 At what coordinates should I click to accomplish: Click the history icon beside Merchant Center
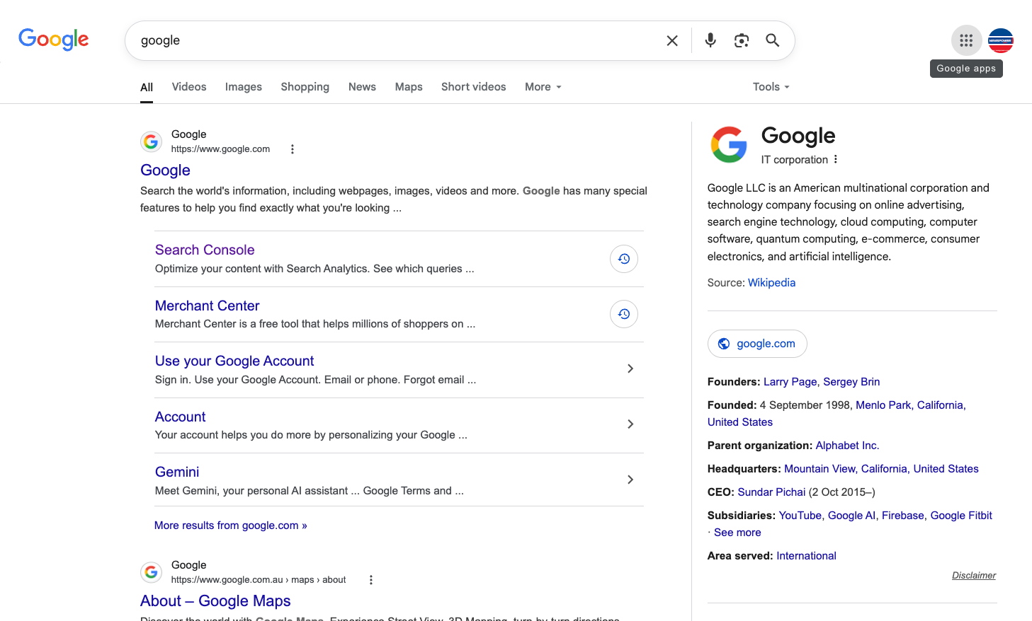[x=624, y=314]
